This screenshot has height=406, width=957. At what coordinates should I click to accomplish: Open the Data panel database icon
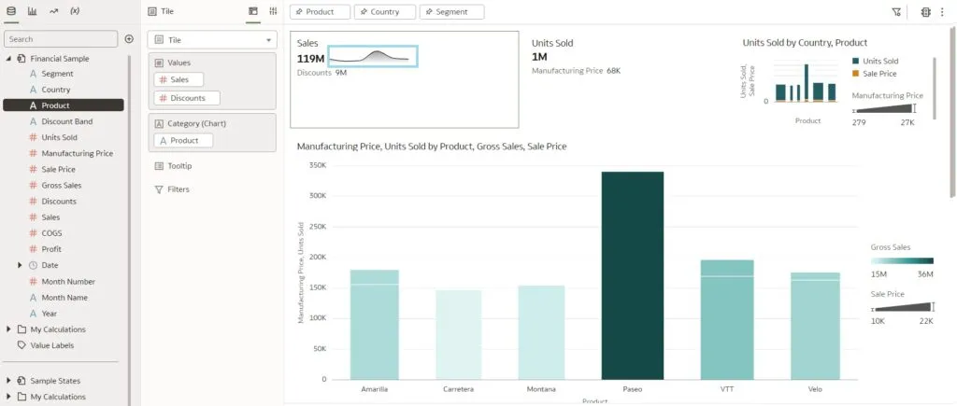click(11, 11)
